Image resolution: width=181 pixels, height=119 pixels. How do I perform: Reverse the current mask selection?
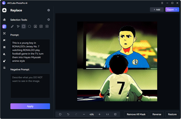tap(157, 114)
